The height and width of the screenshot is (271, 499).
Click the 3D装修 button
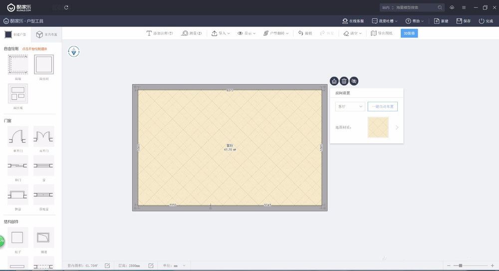[x=409, y=33]
